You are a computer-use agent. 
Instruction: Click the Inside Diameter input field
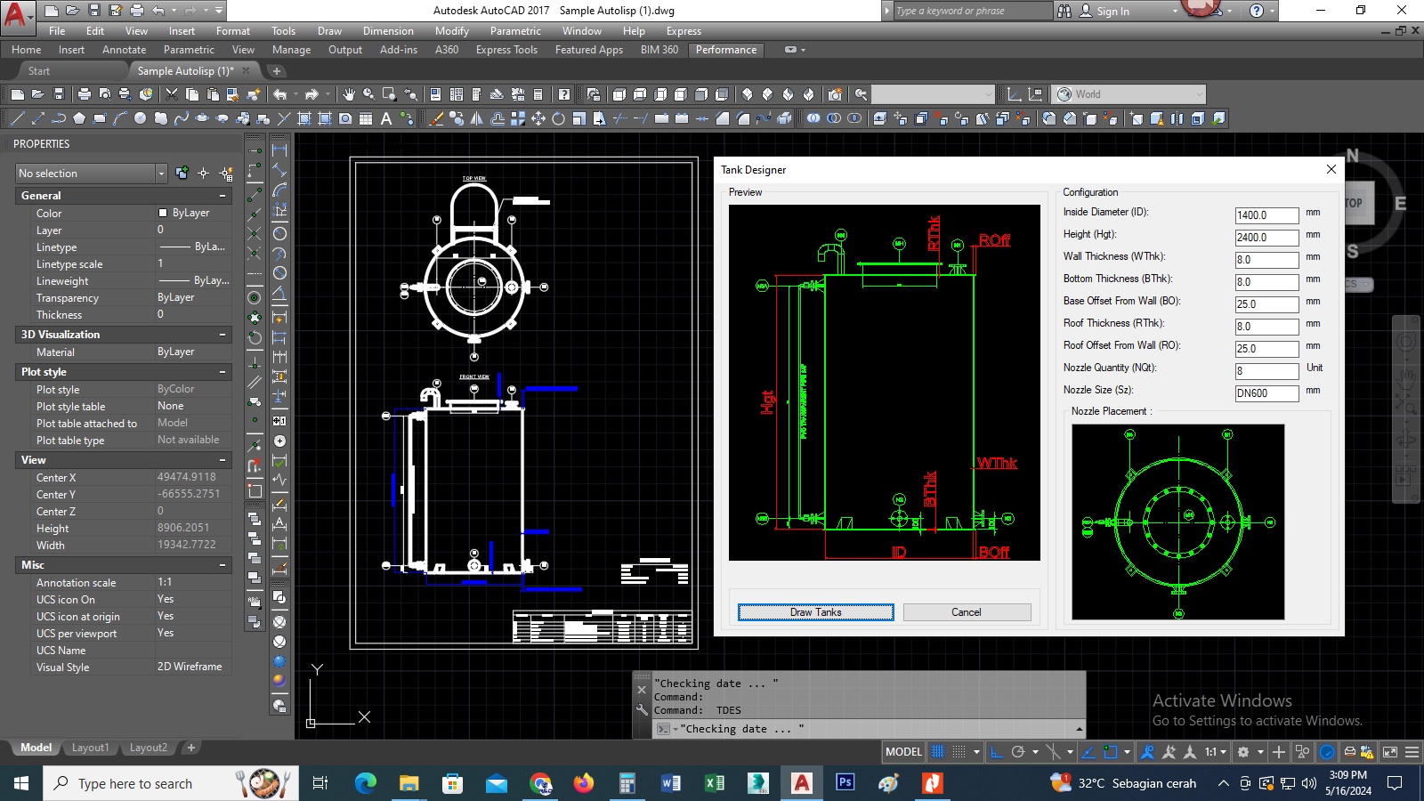click(1266, 215)
